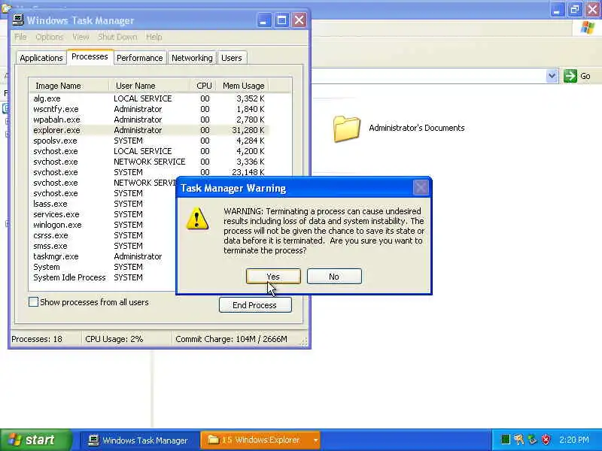
Task: Click the Windows Explorer taskbar group button
Action: pyautogui.click(x=261, y=440)
